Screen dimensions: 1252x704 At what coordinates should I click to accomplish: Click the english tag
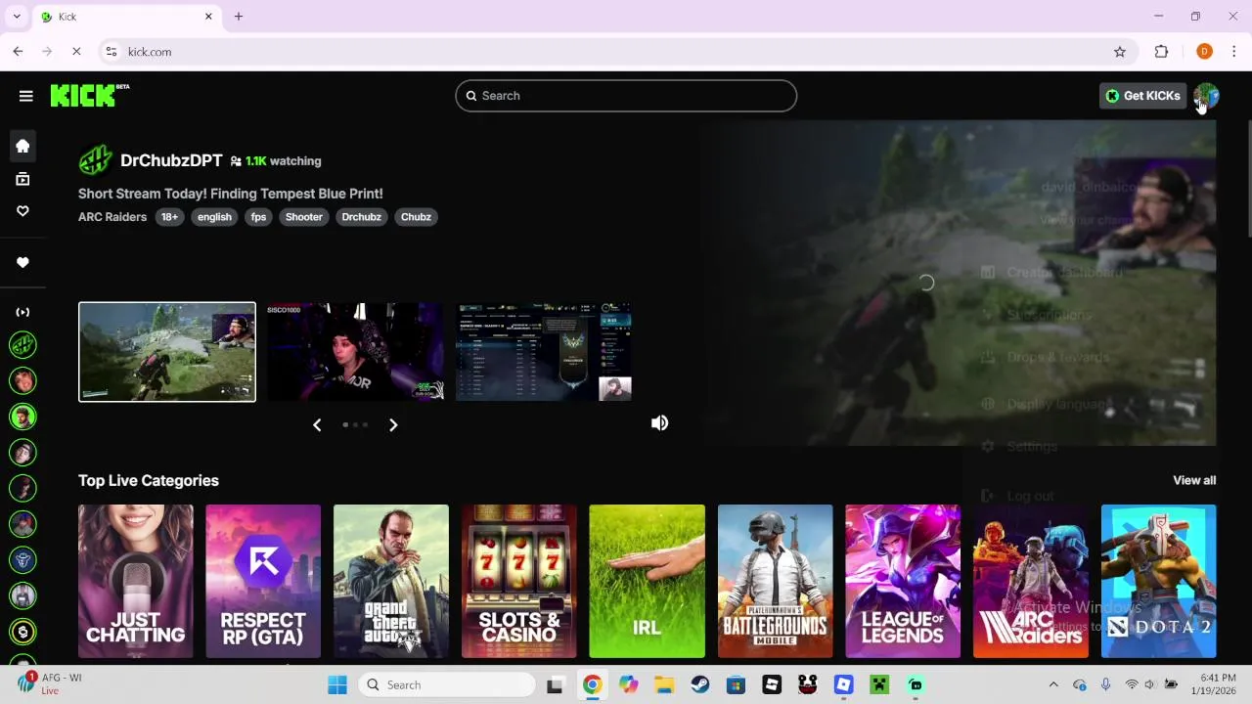point(214,217)
